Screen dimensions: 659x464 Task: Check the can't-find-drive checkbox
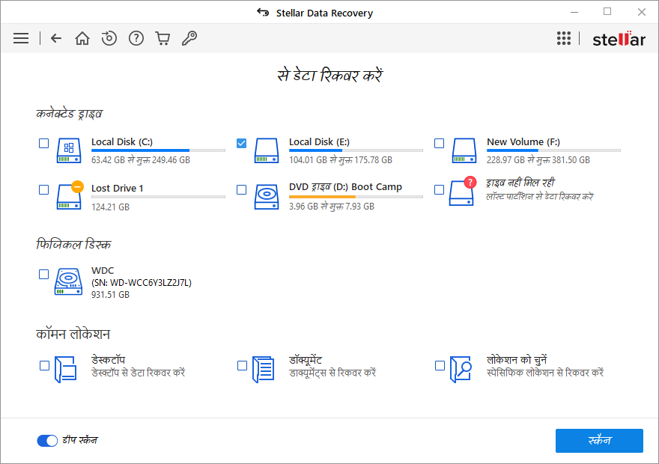click(x=439, y=190)
